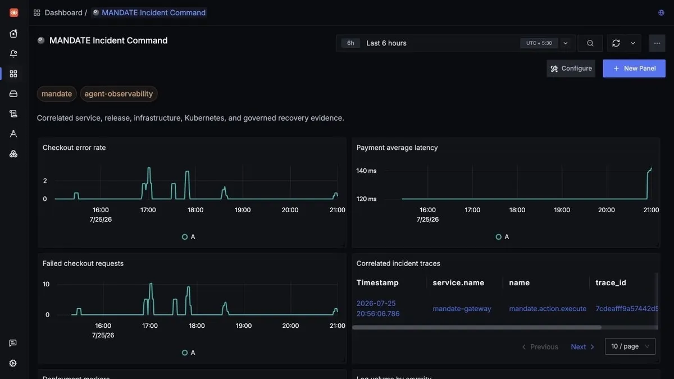Click the Correlated incident traces panel title
Image resolution: width=674 pixels, height=379 pixels.
[x=398, y=263]
